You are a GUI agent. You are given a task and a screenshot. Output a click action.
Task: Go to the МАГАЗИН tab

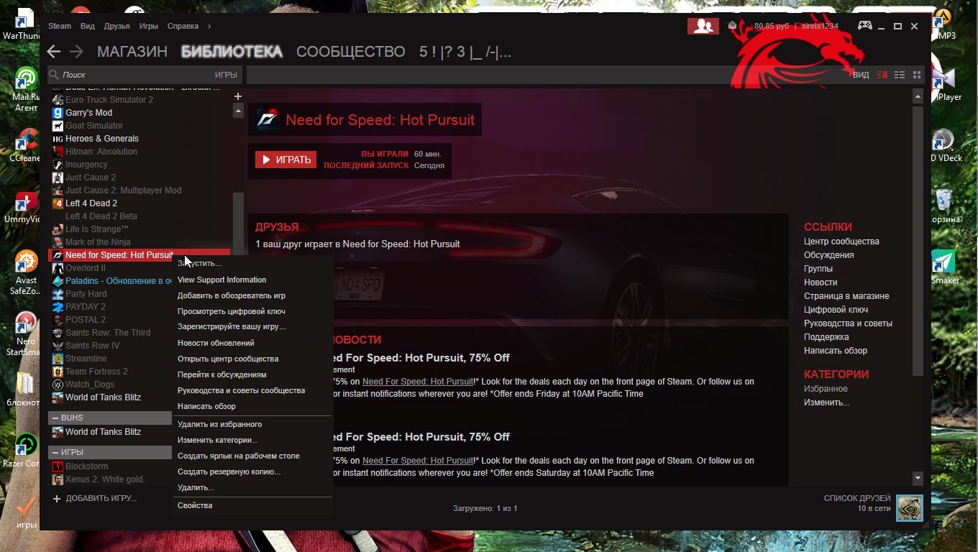[x=132, y=52]
